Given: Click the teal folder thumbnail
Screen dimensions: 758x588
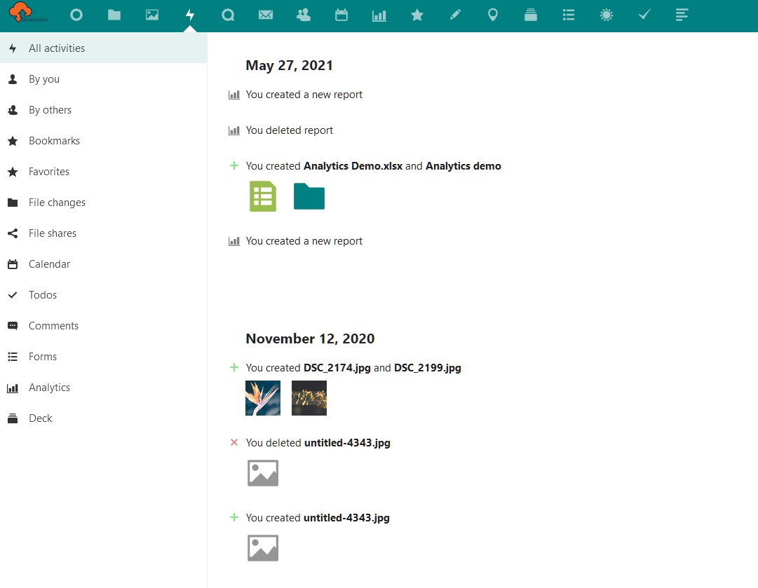Looking at the screenshot, I should (x=309, y=196).
